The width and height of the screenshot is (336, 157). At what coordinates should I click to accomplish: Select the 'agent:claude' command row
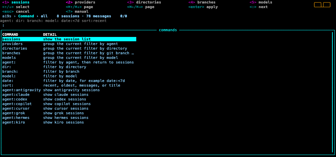(69, 95)
